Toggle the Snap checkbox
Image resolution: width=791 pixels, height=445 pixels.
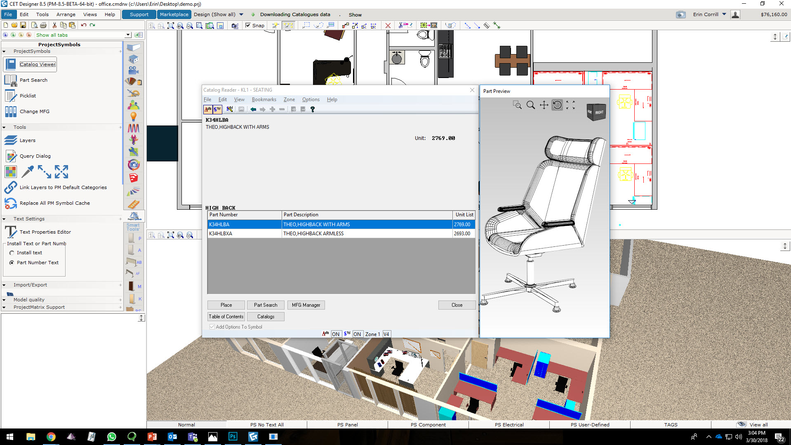[x=248, y=26]
